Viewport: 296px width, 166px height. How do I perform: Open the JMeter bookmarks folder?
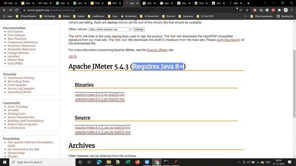coord(64,17)
